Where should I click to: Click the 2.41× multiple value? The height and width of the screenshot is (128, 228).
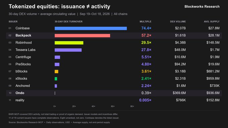(x=146, y=79)
